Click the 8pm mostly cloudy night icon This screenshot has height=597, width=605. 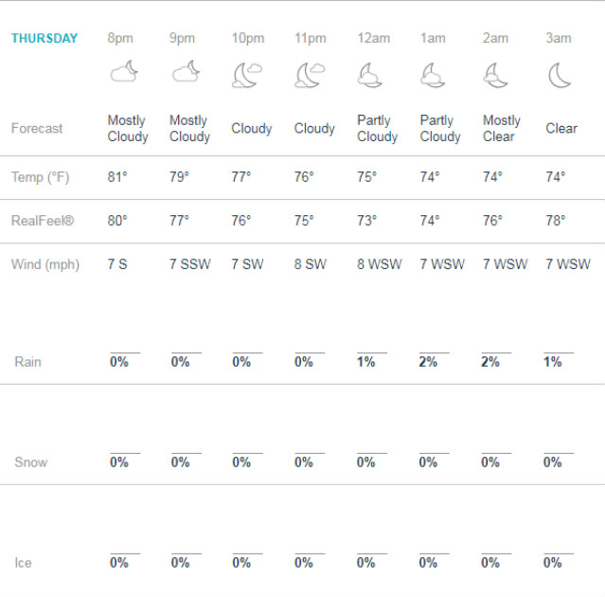pyautogui.click(x=124, y=71)
